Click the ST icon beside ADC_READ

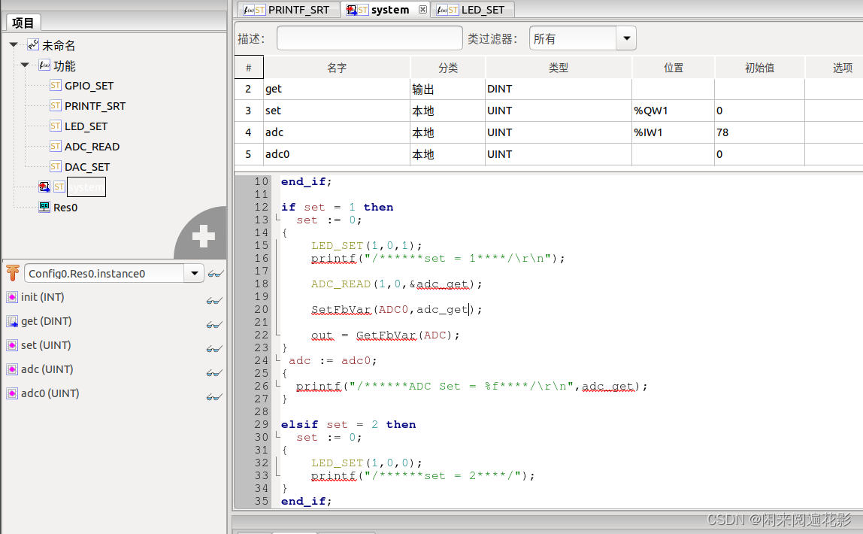[x=56, y=146]
